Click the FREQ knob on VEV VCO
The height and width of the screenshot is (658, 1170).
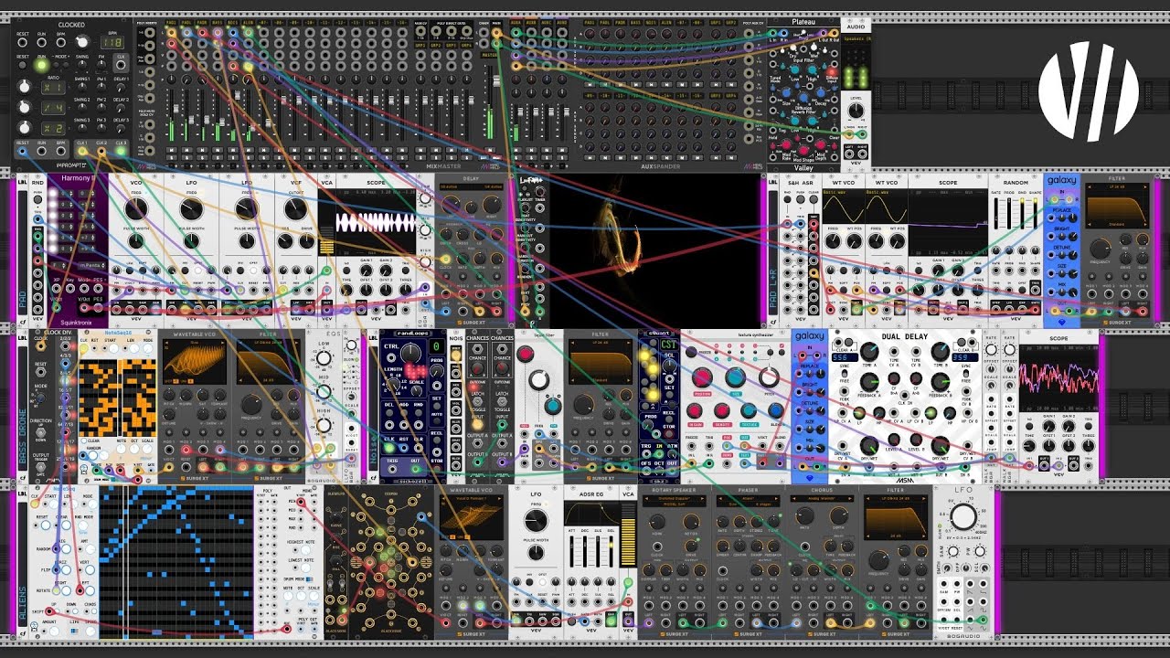pos(136,208)
